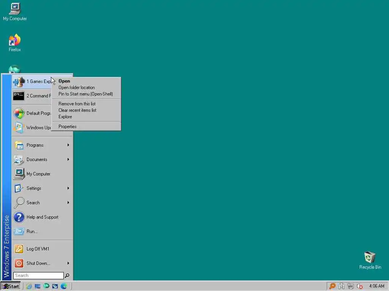The height and width of the screenshot is (291, 389).
Task: Click the taskbar clock showing 4:06 AM
Action: click(x=376, y=286)
